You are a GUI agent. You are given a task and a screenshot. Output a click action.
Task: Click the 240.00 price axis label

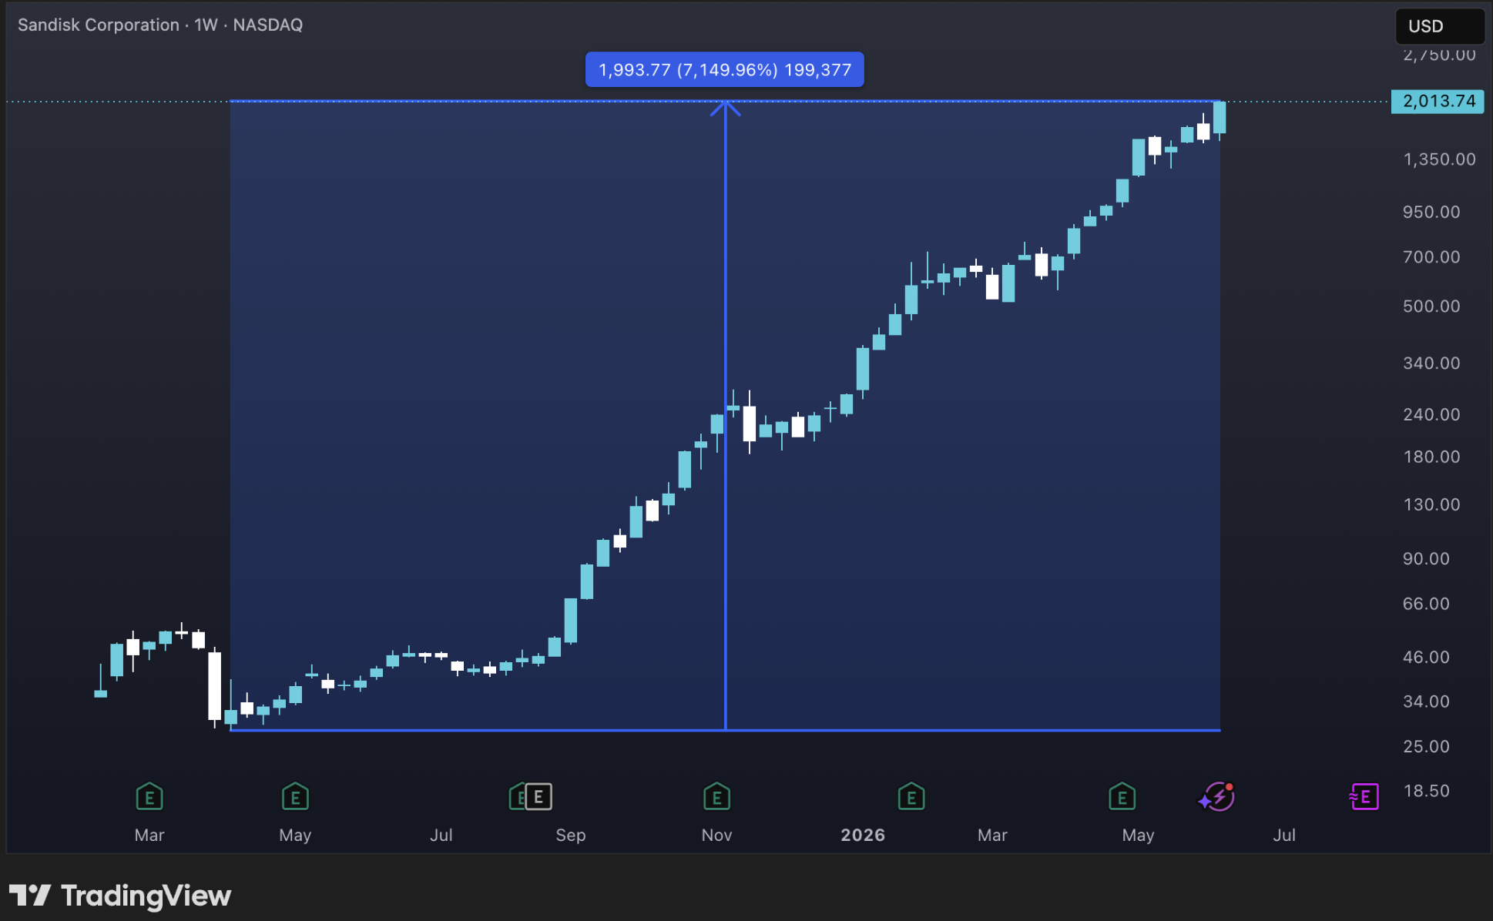click(1431, 414)
